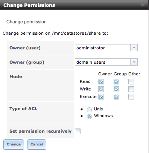Click the Change Permissions title bar
The height and width of the screenshot is (153, 149).
click(x=74, y=5)
